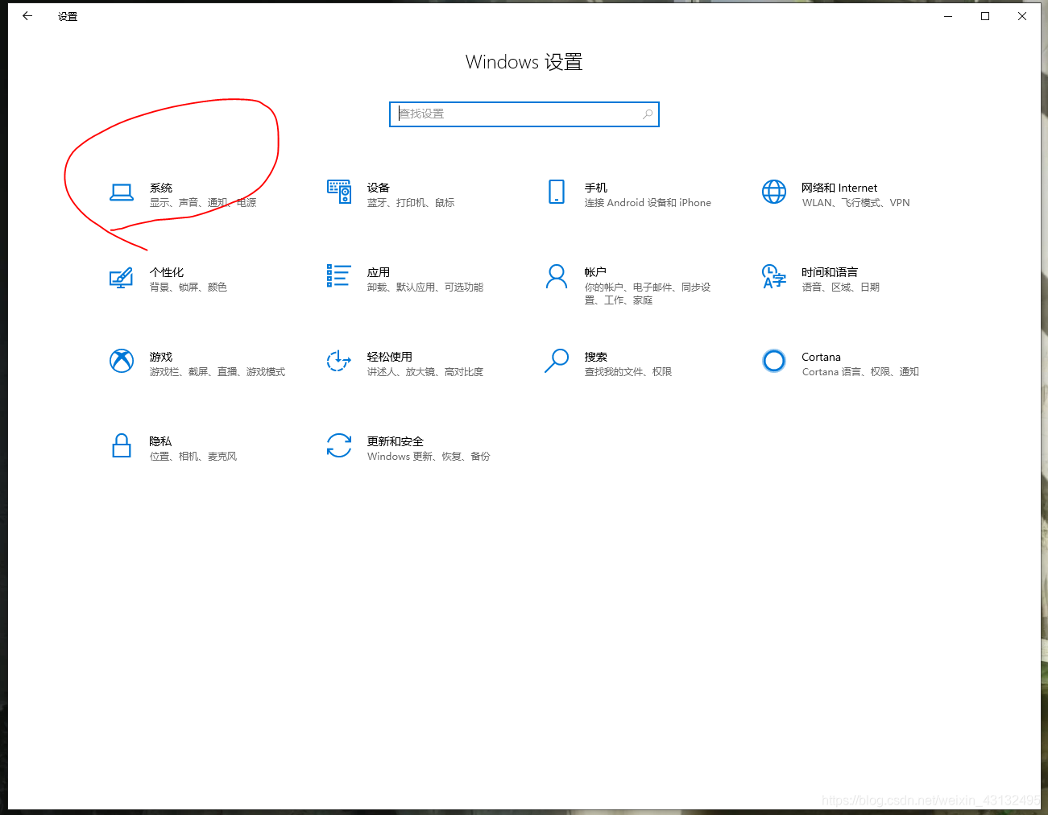
Task: Click the 游戏 title label
Action: tap(161, 357)
